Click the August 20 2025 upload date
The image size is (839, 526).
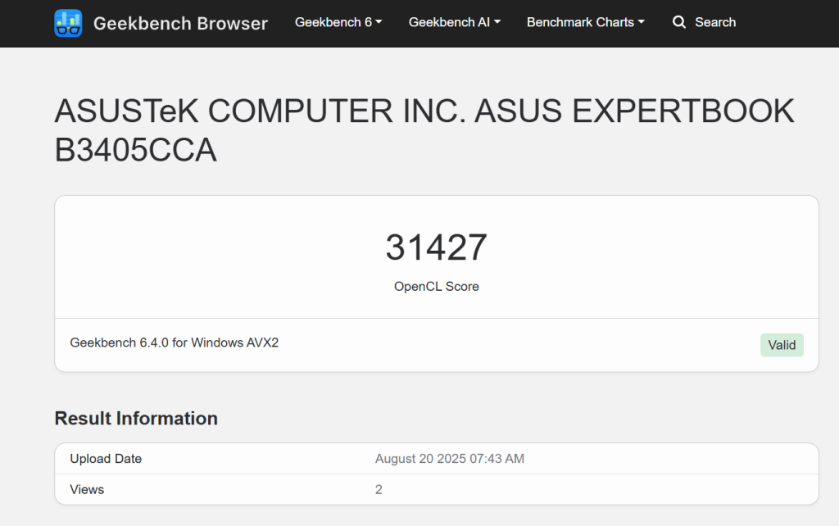pos(449,459)
